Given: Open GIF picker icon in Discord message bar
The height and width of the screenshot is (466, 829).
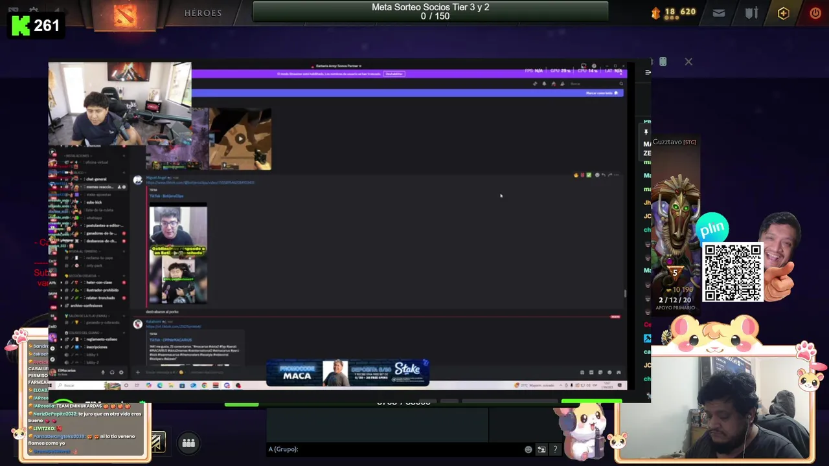Looking at the screenshot, I should pyautogui.click(x=591, y=372).
